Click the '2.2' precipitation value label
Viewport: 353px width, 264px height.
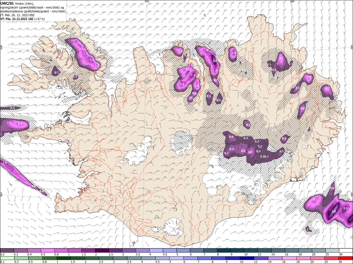193,75
